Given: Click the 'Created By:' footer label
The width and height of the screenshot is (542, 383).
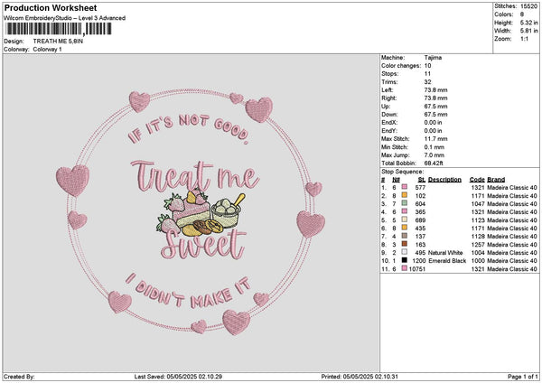Looking at the screenshot, I should [19, 377].
